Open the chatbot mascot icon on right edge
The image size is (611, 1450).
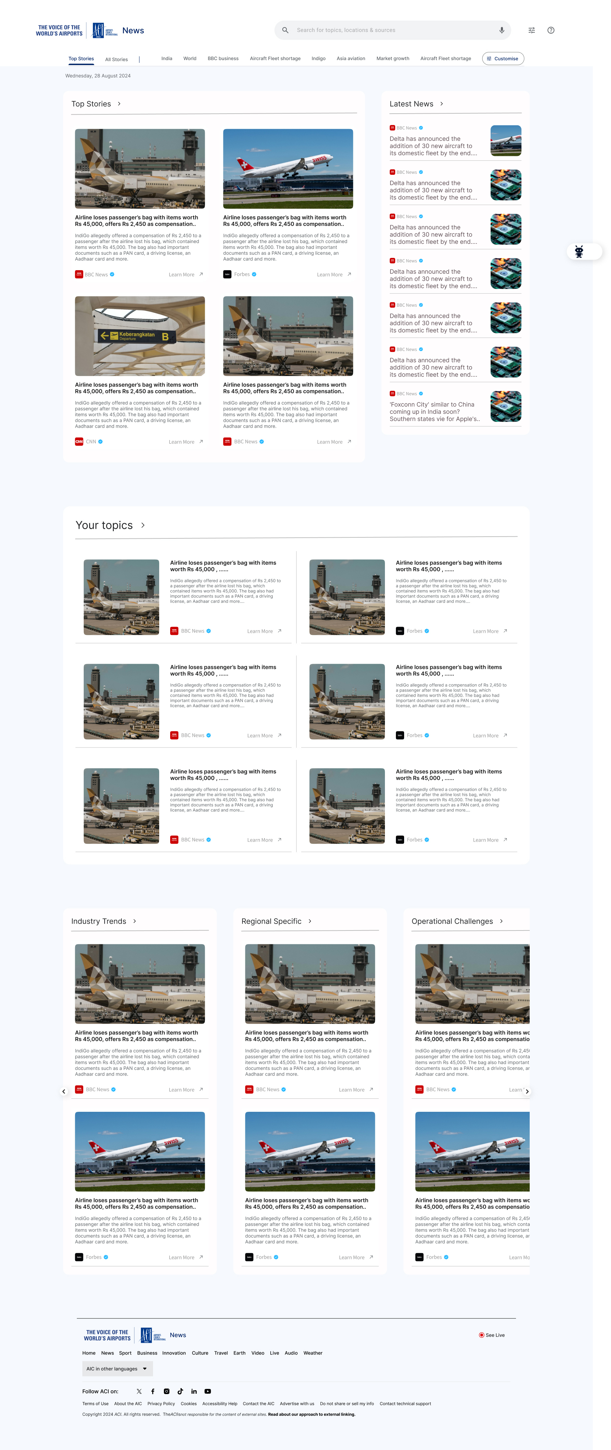[x=579, y=252]
